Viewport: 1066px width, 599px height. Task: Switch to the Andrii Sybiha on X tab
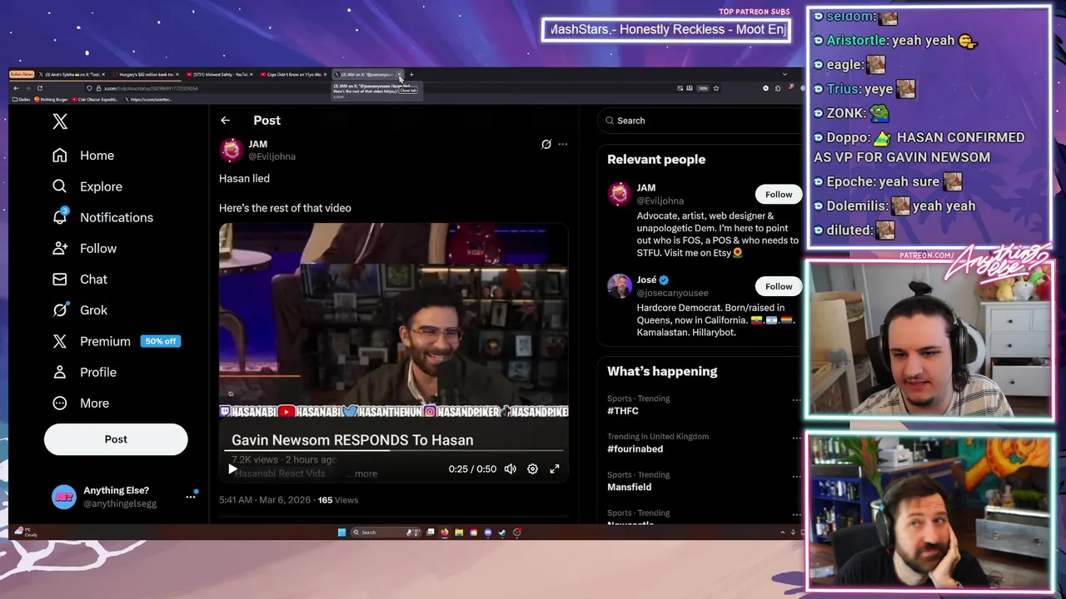[71, 74]
